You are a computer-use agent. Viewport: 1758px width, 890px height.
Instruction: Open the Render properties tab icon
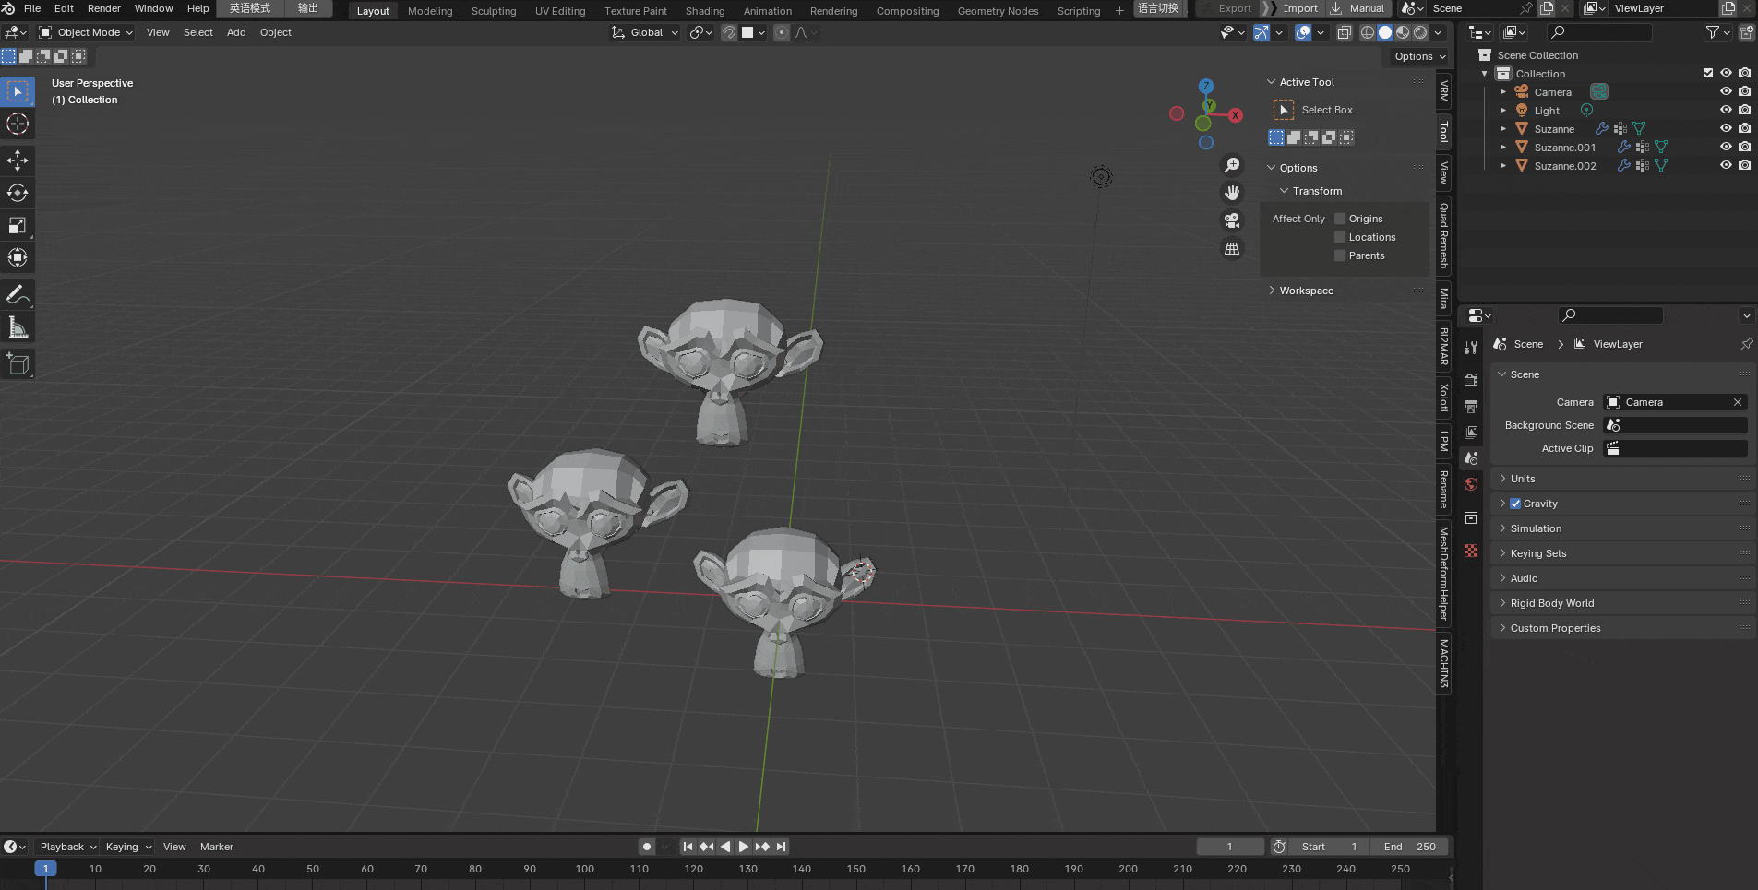point(1471,380)
